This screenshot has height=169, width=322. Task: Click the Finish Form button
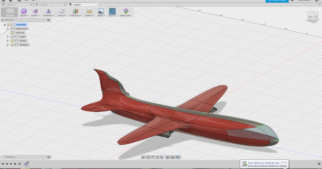125,12
